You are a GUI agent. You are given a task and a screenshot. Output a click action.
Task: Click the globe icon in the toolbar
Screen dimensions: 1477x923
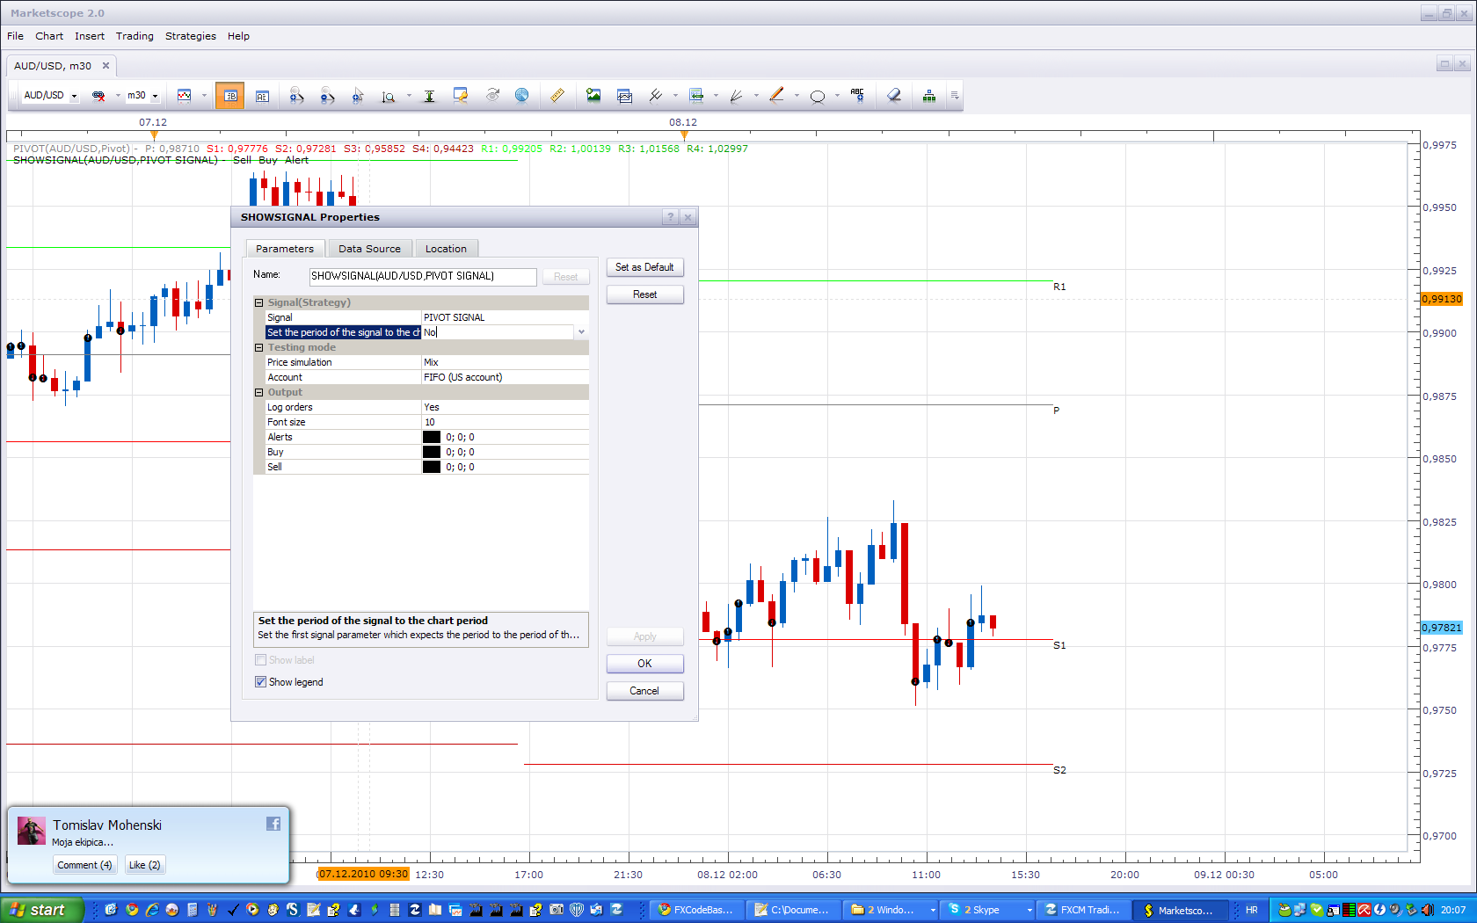click(x=521, y=96)
